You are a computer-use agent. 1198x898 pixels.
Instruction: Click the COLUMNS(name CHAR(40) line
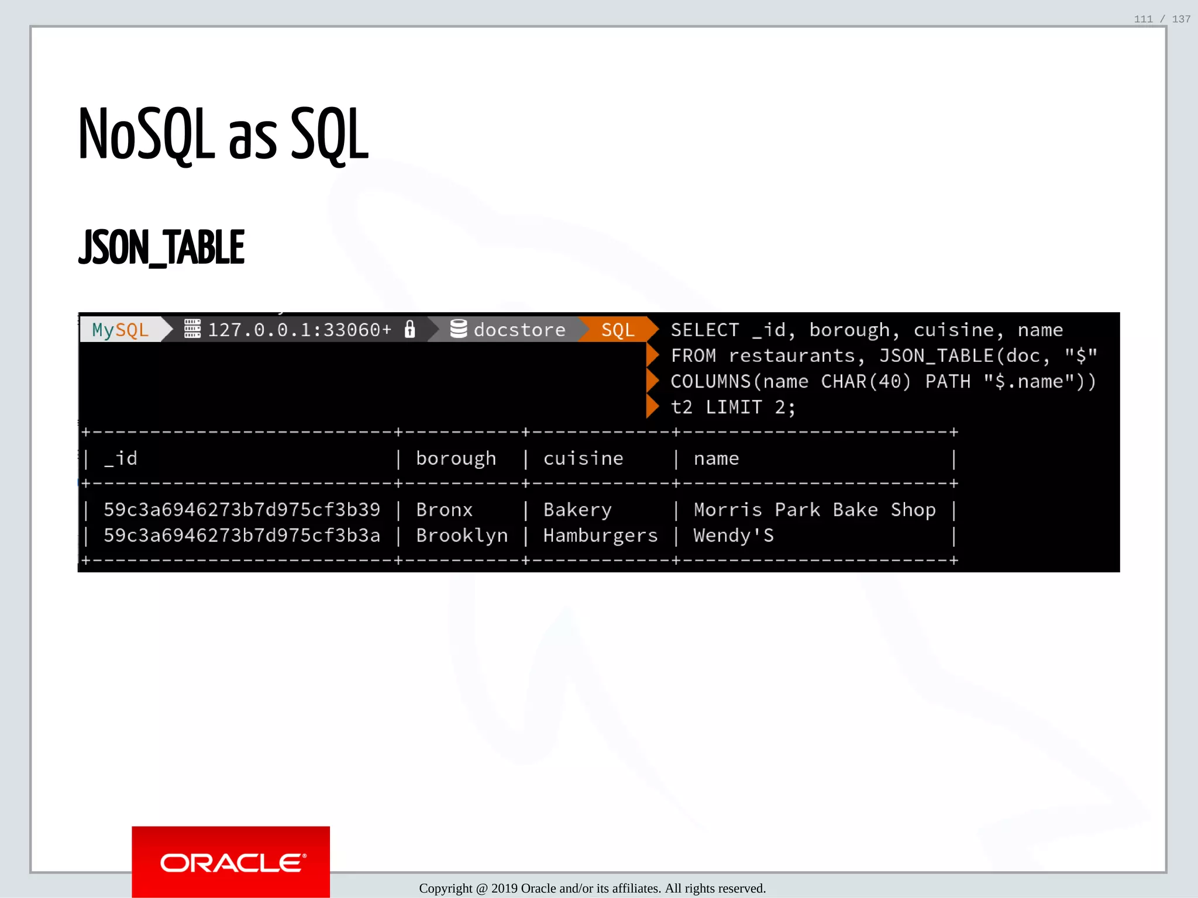pos(883,382)
